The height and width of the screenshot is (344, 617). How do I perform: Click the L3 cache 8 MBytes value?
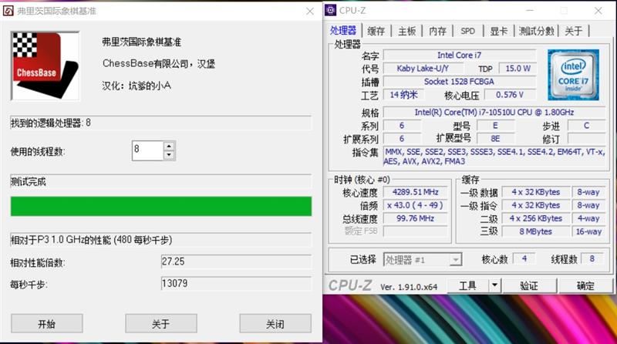coord(535,231)
